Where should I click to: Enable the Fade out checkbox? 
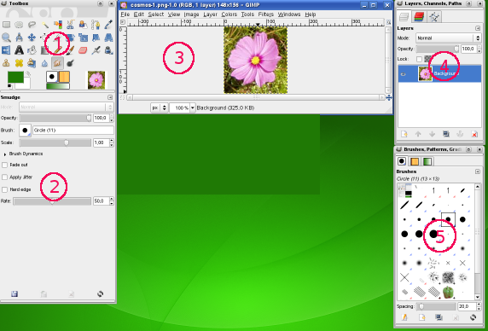coord(4,165)
